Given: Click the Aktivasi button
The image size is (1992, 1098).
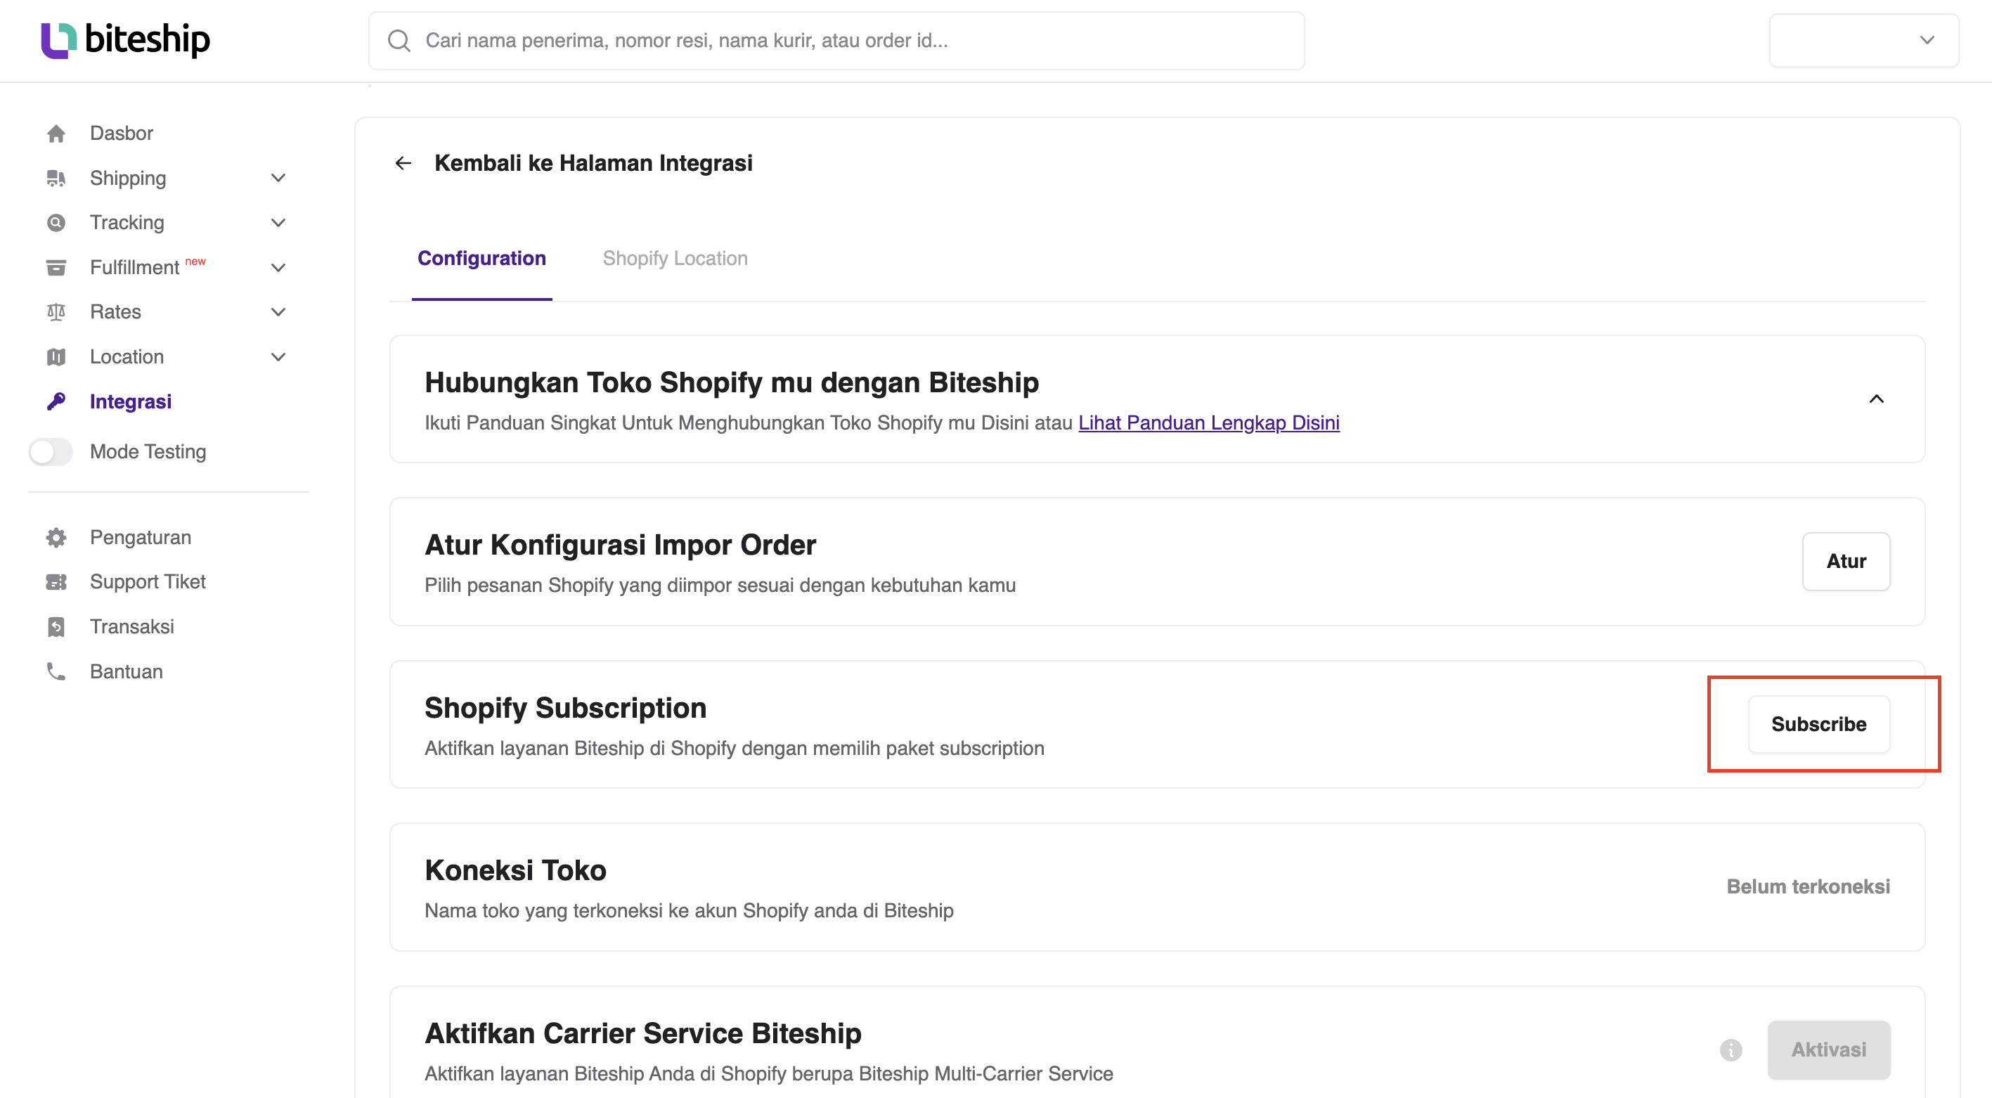Looking at the screenshot, I should pyautogui.click(x=1829, y=1049).
